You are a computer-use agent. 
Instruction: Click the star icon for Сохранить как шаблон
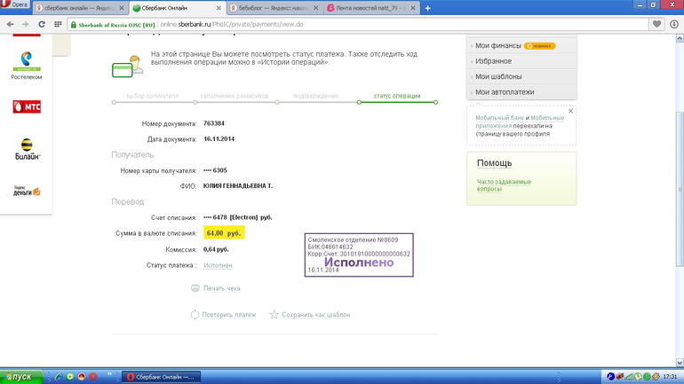coord(274,315)
